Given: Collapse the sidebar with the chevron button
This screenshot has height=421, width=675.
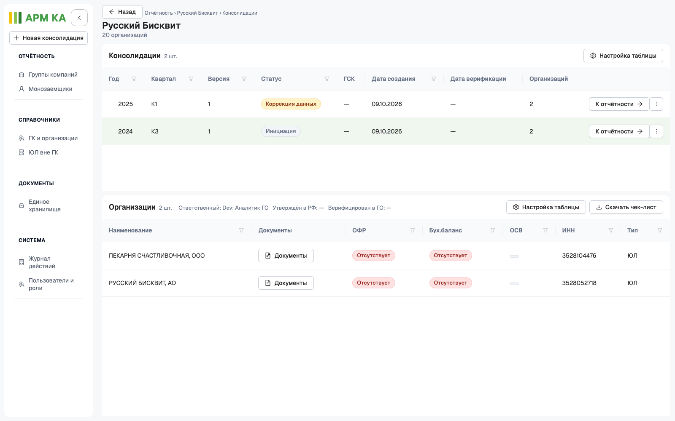Looking at the screenshot, I should pyautogui.click(x=79, y=18).
